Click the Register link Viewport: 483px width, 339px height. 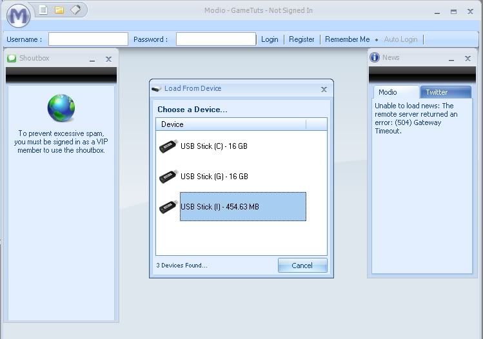pyautogui.click(x=302, y=39)
